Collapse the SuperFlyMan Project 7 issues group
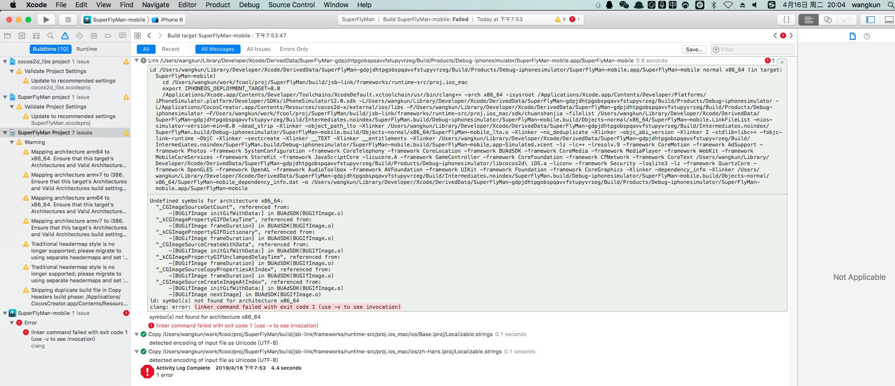 pyautogui.click(x=5, y=133)
